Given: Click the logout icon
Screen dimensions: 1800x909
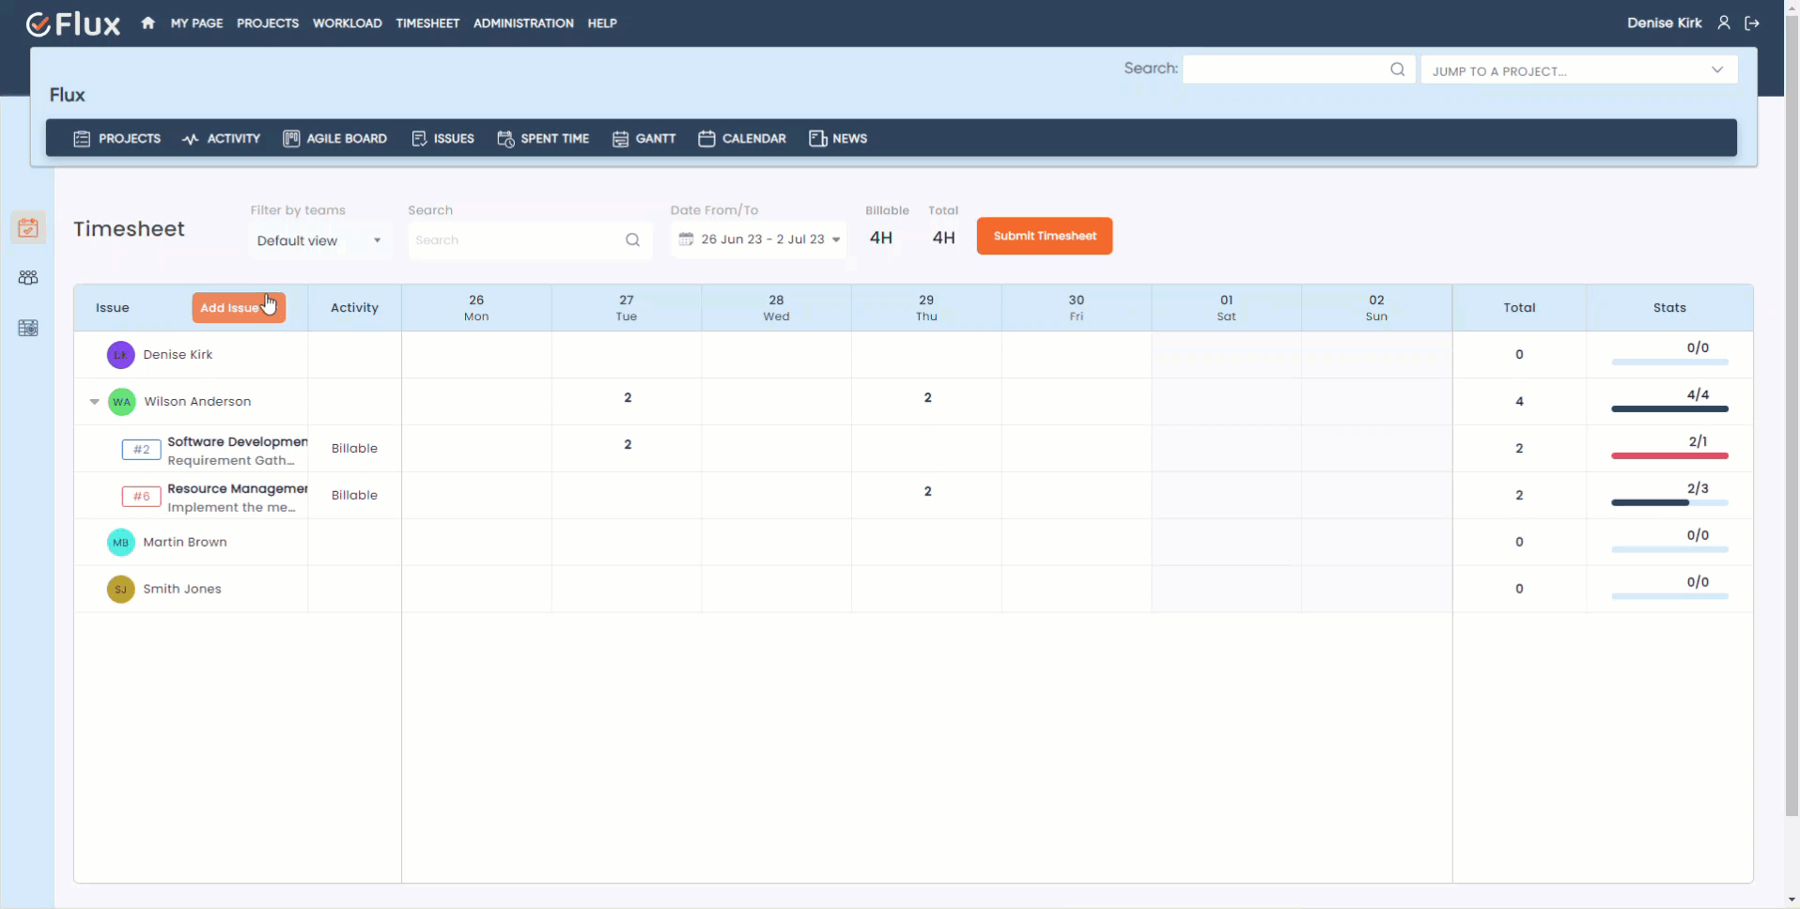Looking at the screenshot, I should coord(1752,23).
